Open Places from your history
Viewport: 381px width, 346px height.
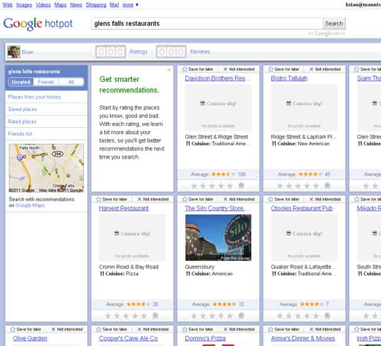tap(35, 97)
